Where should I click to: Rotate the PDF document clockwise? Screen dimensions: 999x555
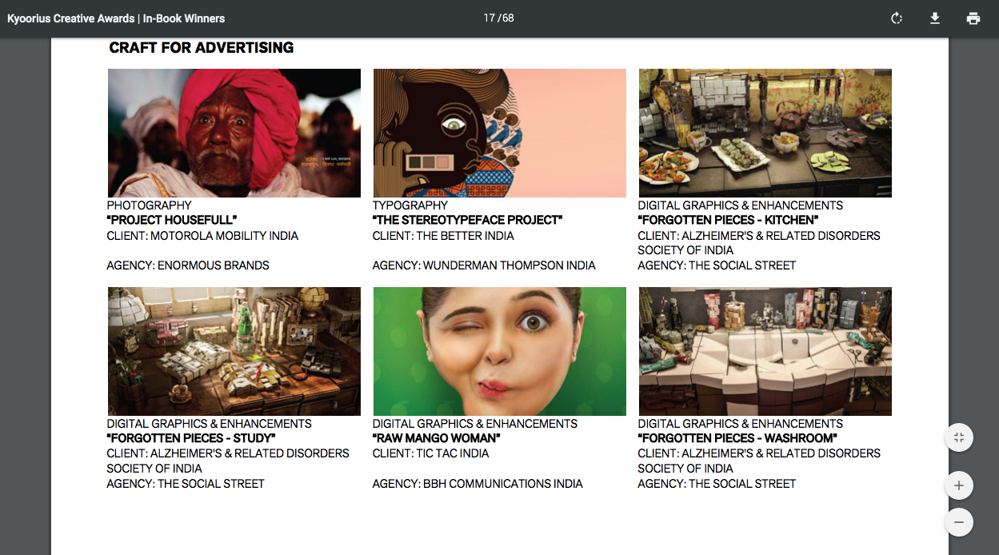[x=897, y=18]
